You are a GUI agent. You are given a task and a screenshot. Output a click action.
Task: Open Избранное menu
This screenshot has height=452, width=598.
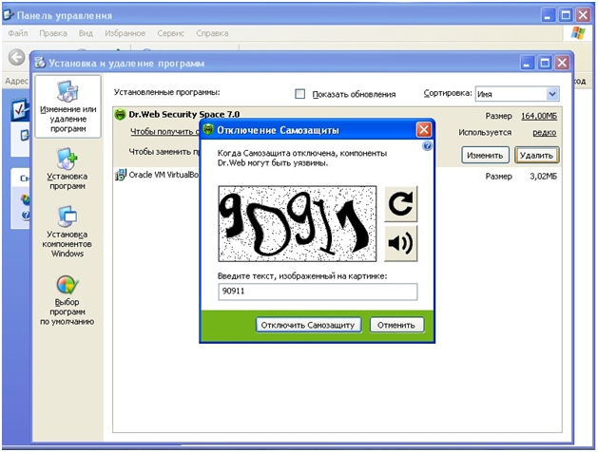pos(125,33)
